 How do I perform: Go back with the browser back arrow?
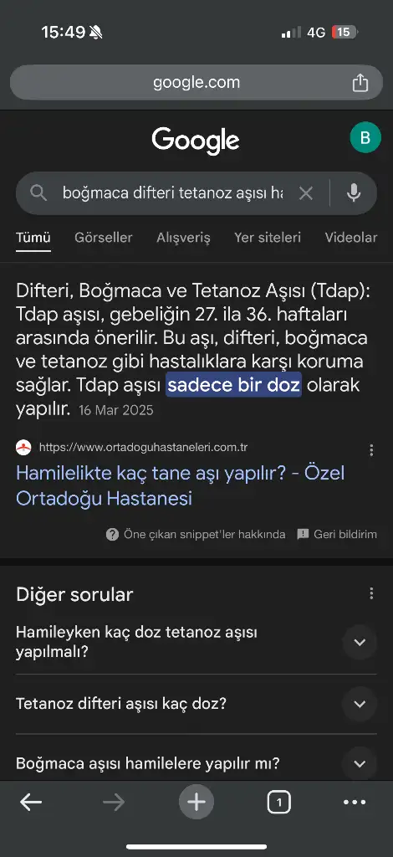click(31, 802)
